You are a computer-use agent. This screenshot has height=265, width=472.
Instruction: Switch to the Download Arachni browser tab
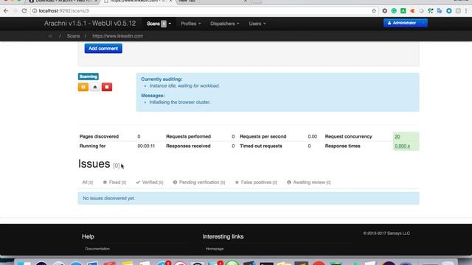click(63, 1)
